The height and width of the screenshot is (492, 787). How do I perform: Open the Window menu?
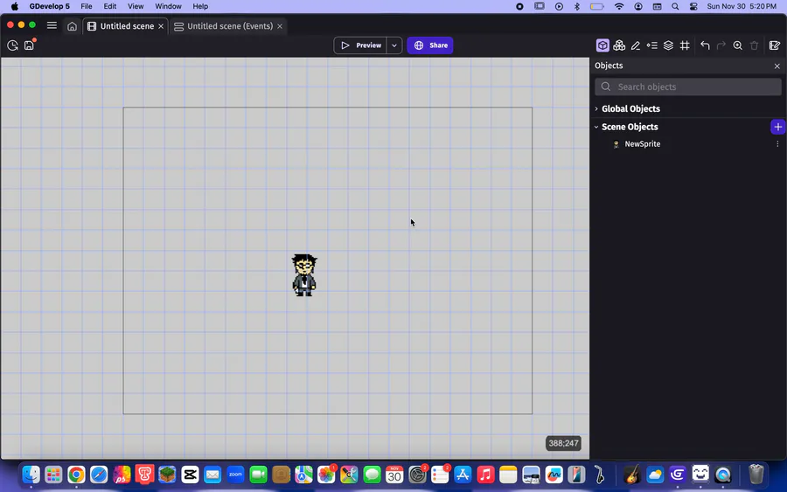168,6
